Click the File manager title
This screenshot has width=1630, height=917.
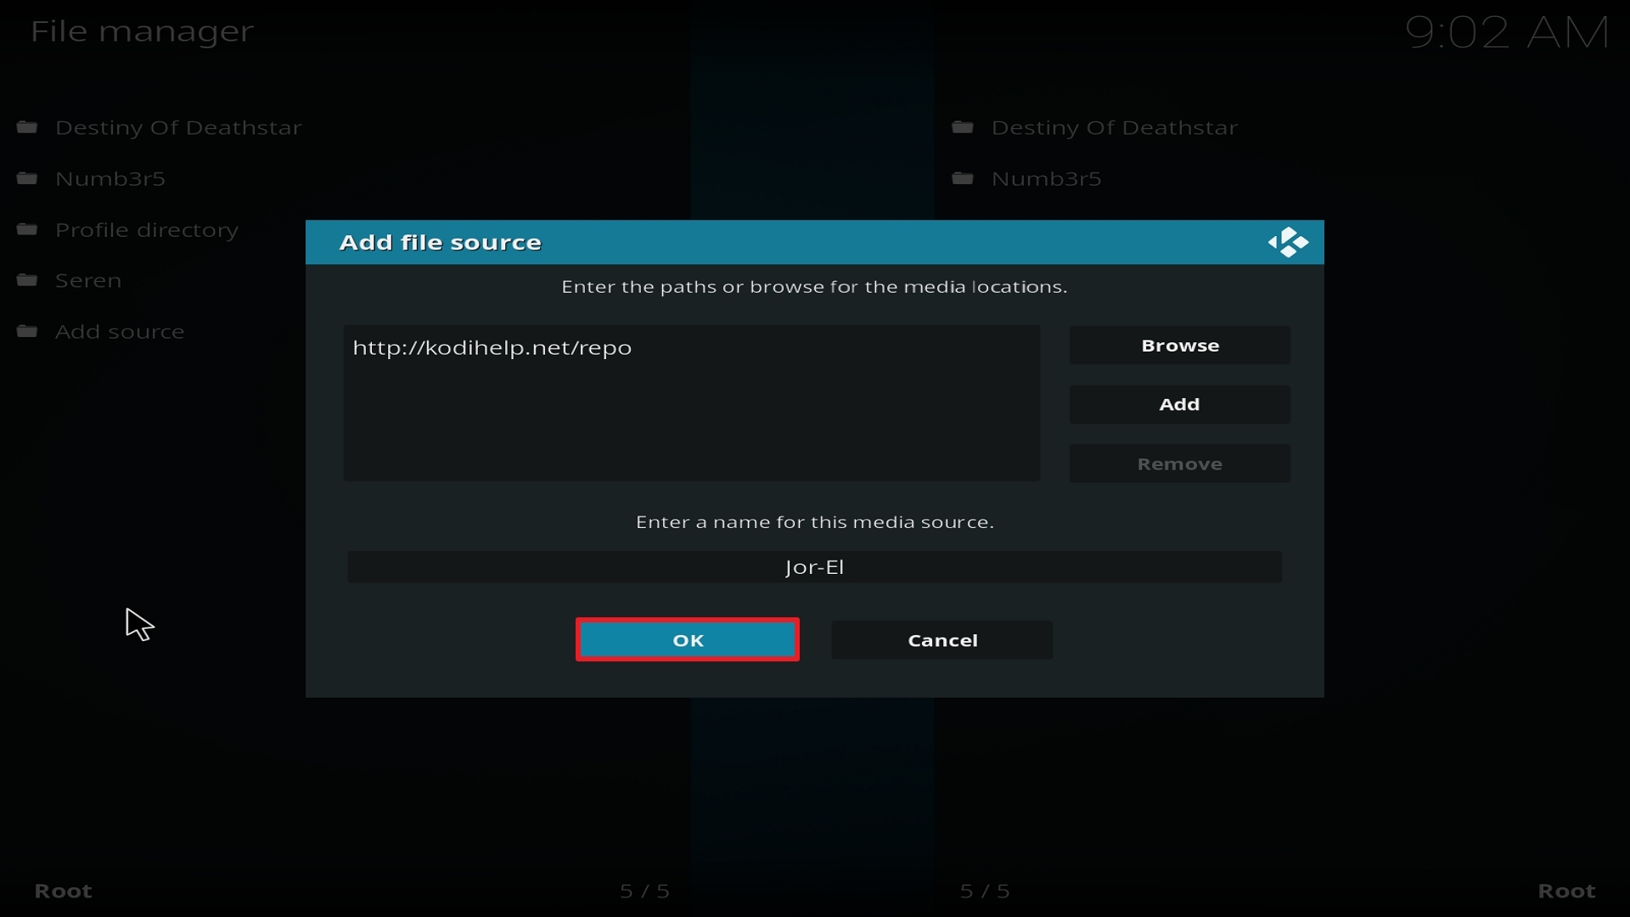point(142,32)
